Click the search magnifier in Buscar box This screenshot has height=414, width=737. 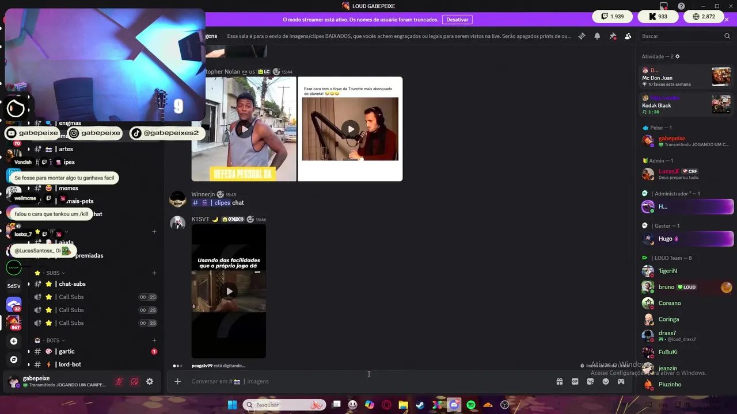(x=727, y=36)
